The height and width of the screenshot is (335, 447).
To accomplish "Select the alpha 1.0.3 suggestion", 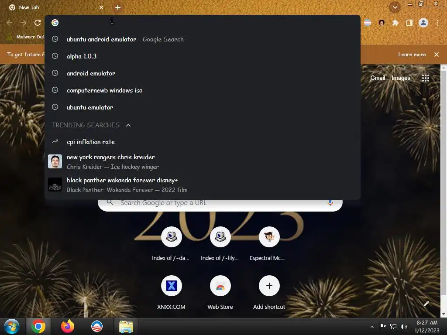I will point(203,56).
